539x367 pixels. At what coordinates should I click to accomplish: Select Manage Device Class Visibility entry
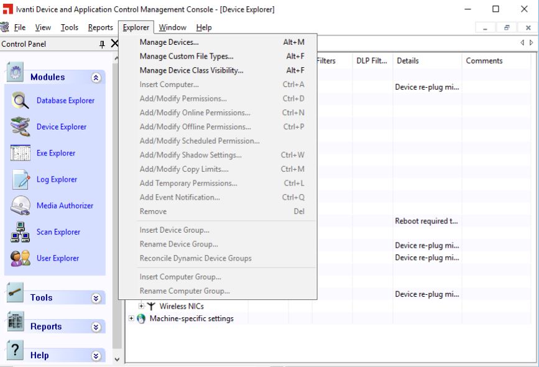(191, 70)
